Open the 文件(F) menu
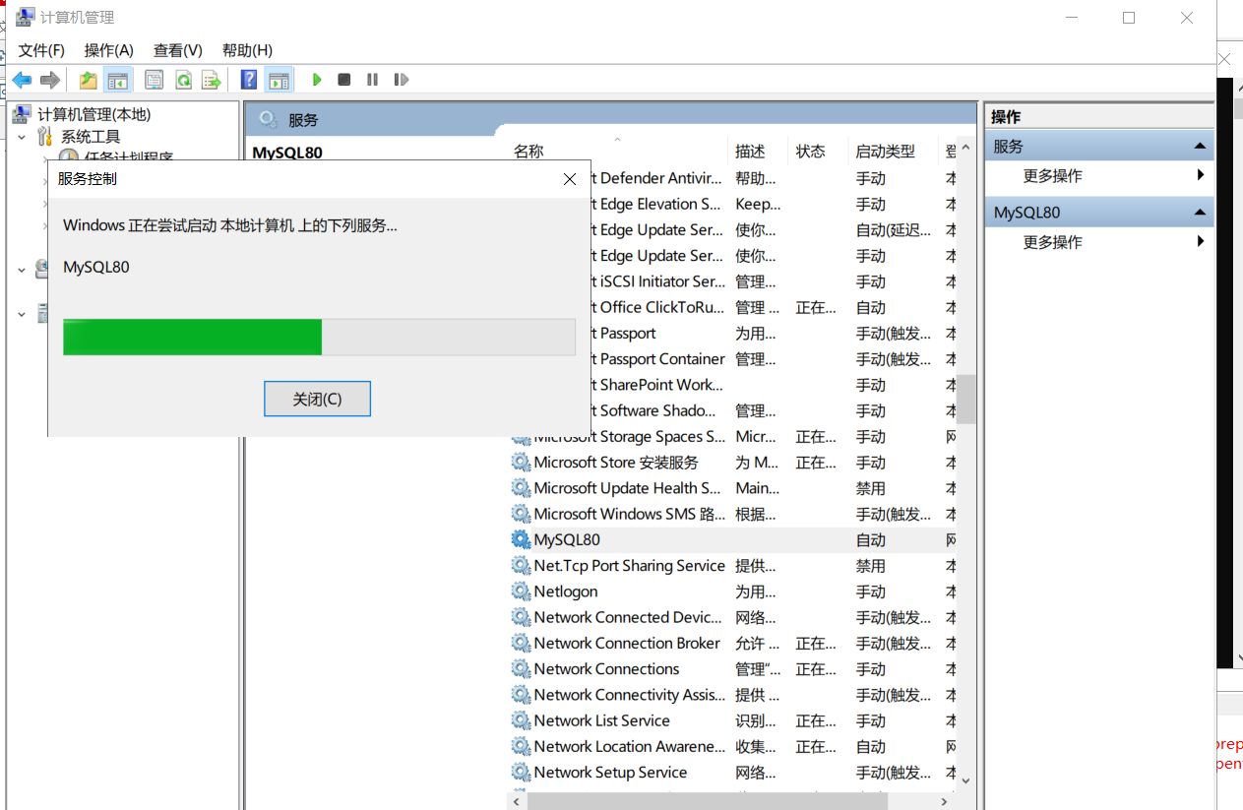The height and width of the screenshot is (810, 1243). point(41,50)
